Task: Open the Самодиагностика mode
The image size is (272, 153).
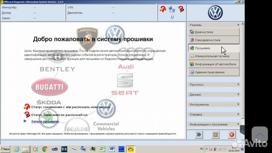Action: click(x=214, y=40)
